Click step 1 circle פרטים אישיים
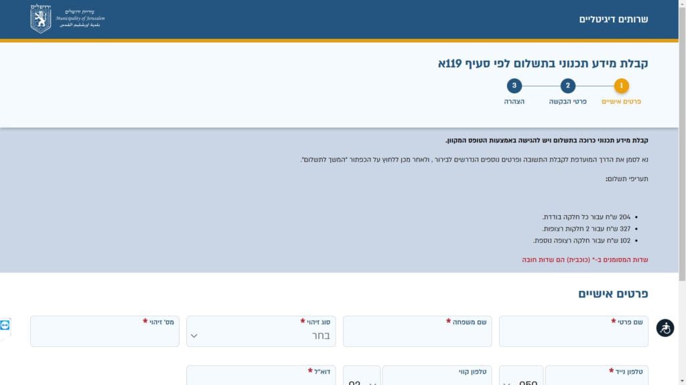 [621, 86]
